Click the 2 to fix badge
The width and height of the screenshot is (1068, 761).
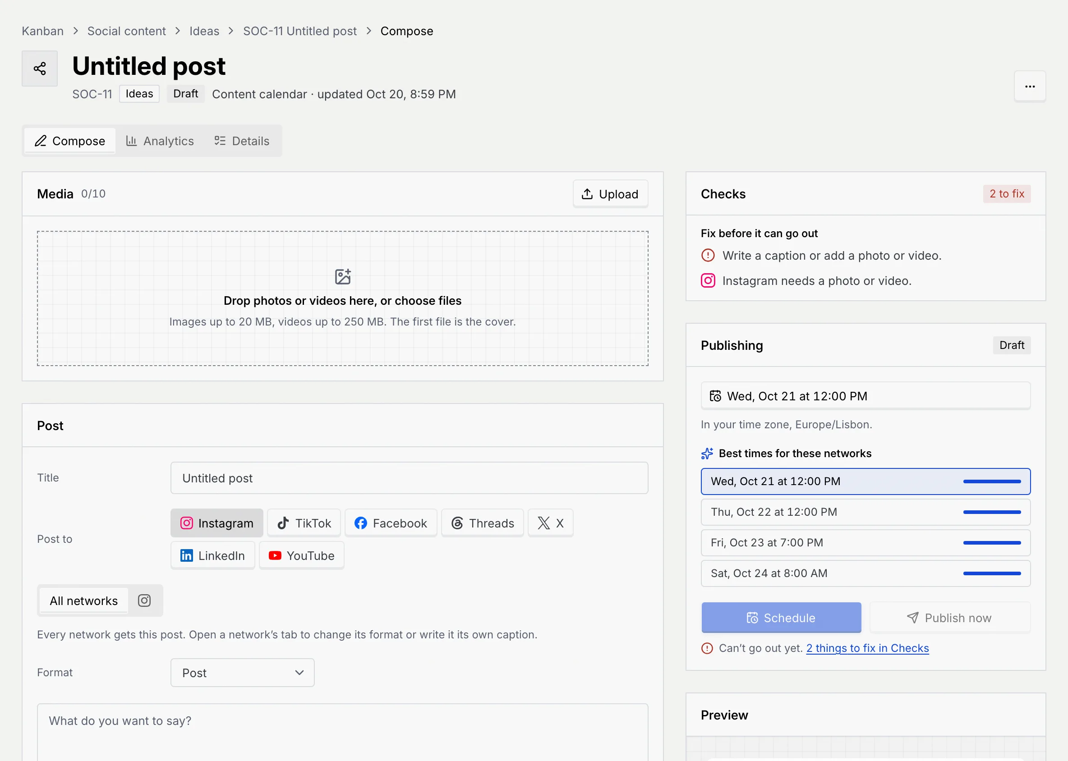tap(1007, 193)
